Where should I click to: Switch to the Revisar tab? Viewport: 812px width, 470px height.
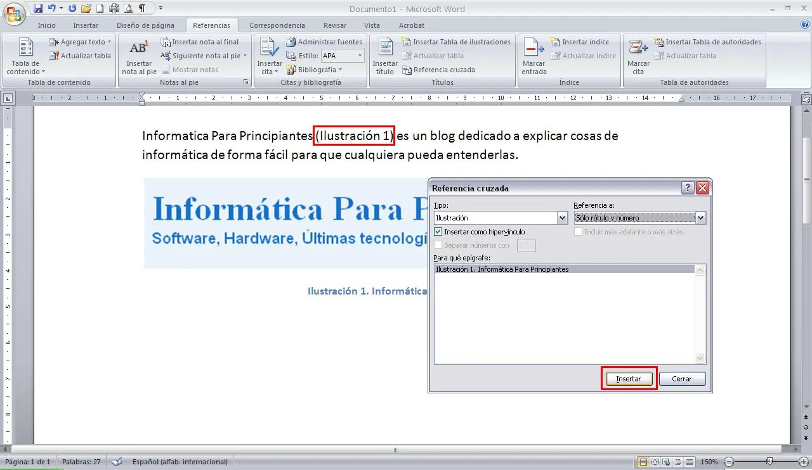335,25
